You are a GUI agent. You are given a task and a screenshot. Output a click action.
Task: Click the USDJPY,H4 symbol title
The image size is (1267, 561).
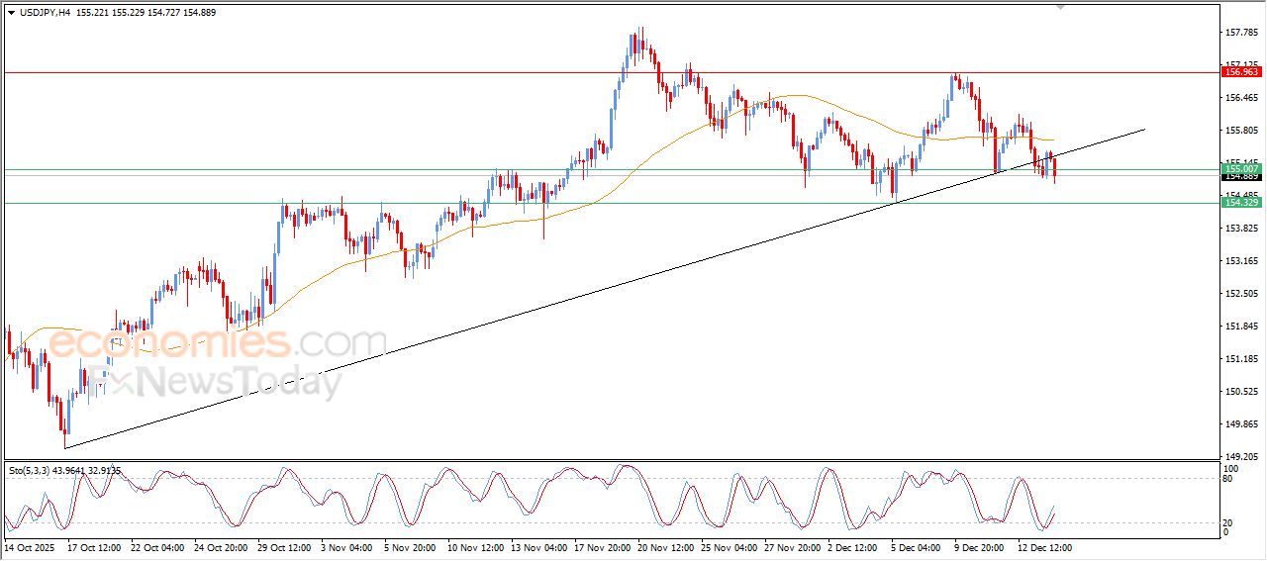[46, 12]
